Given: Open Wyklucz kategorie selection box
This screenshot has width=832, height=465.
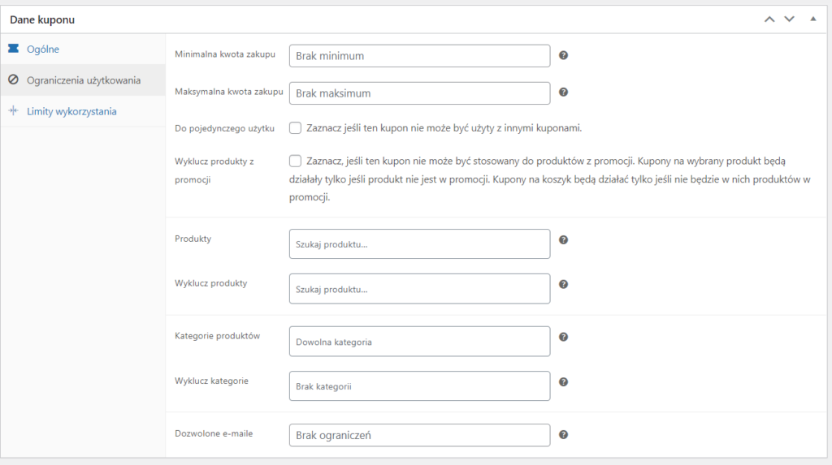Looking at the screenshot, I should coord(419,386).
